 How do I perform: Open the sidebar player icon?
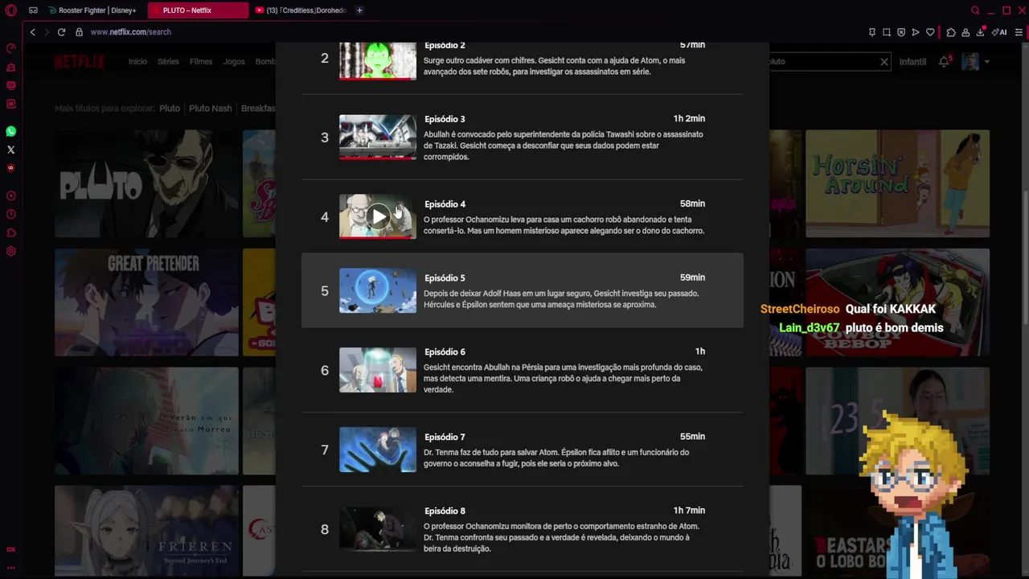[11, 196]
